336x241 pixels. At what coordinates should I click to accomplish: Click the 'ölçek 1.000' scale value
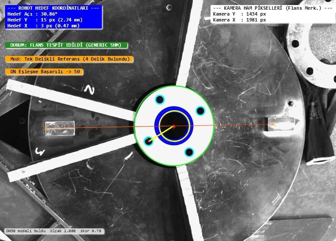63,231
